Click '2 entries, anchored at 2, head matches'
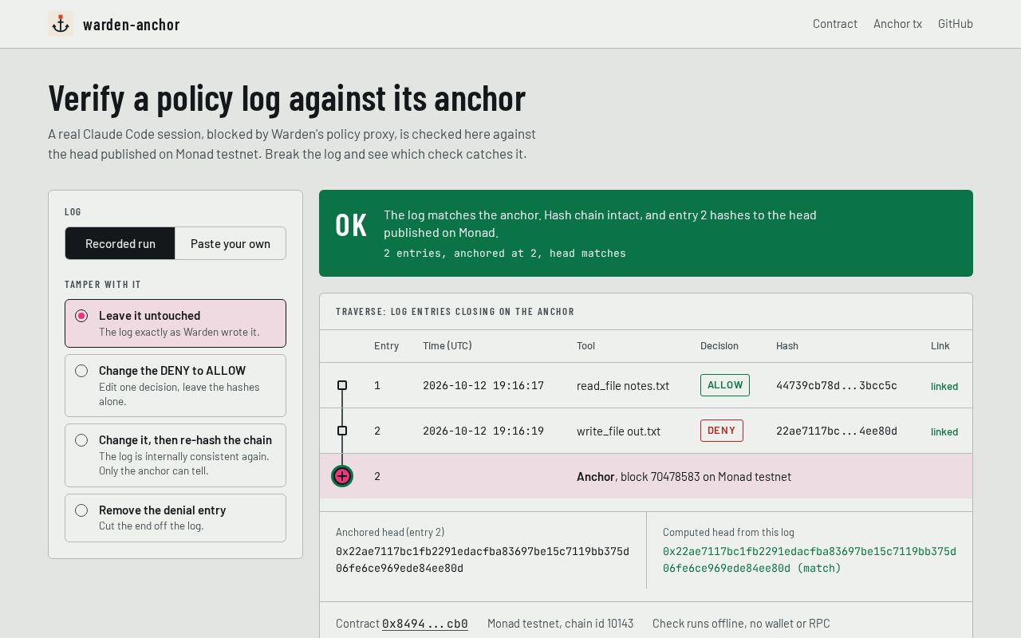 click(x=505, y=253)
